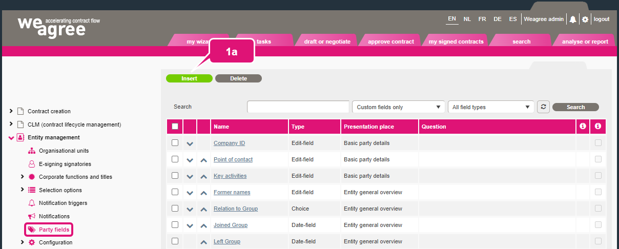Expand Corporate functions and titles node
The image size is (619, 249).
coord(22,177)
